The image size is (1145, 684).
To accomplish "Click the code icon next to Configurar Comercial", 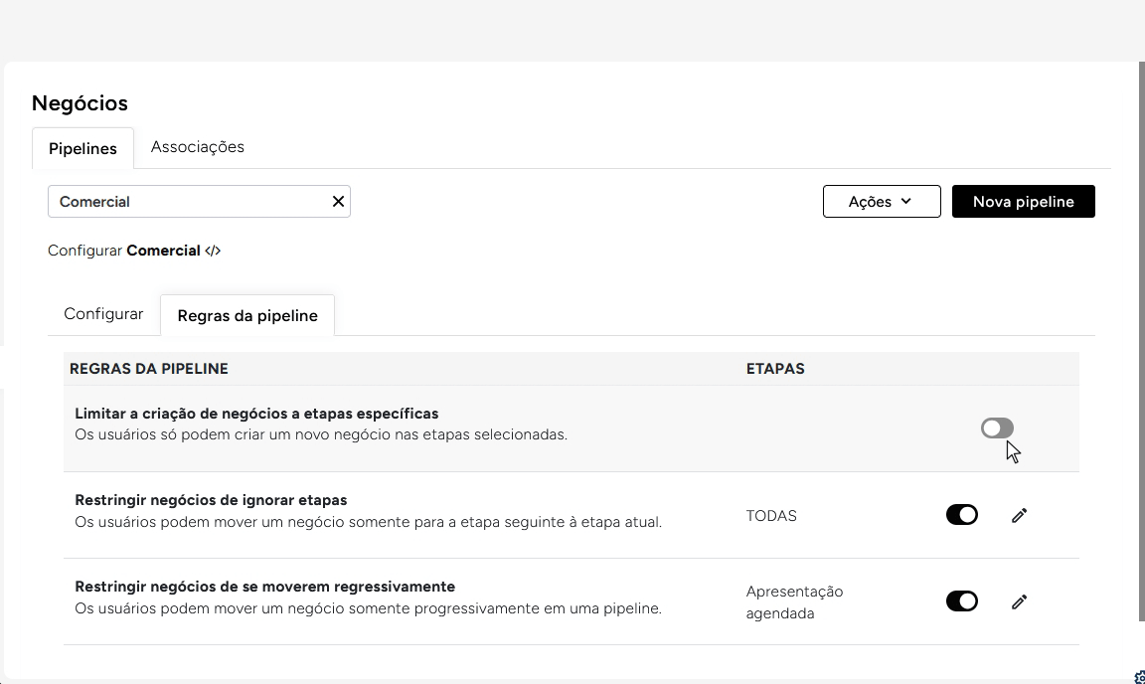I will point(213,252).
